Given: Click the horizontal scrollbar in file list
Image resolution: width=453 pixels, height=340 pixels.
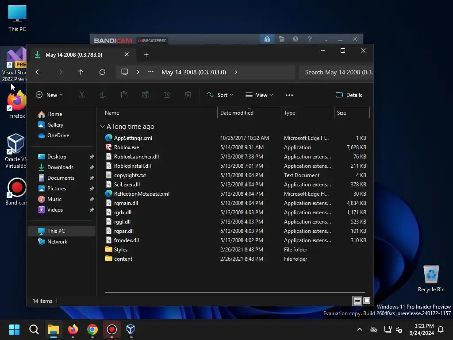Looking at the screenshot, I should [x=234, y=292].
